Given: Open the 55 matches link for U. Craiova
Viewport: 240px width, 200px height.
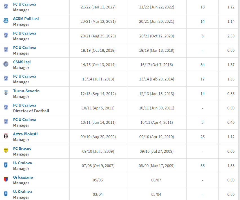Looking at the screenshot, I should (x=203, y=166).
